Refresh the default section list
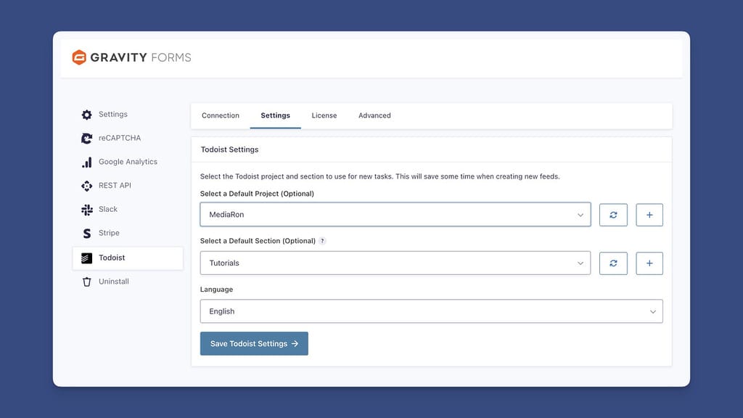The height and width of the screenshot is (418, 743). 613,263
